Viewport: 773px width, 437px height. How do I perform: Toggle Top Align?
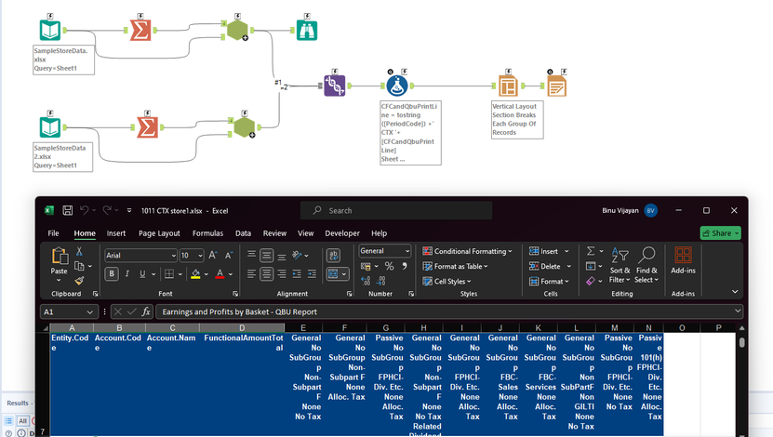pos(251,255)
